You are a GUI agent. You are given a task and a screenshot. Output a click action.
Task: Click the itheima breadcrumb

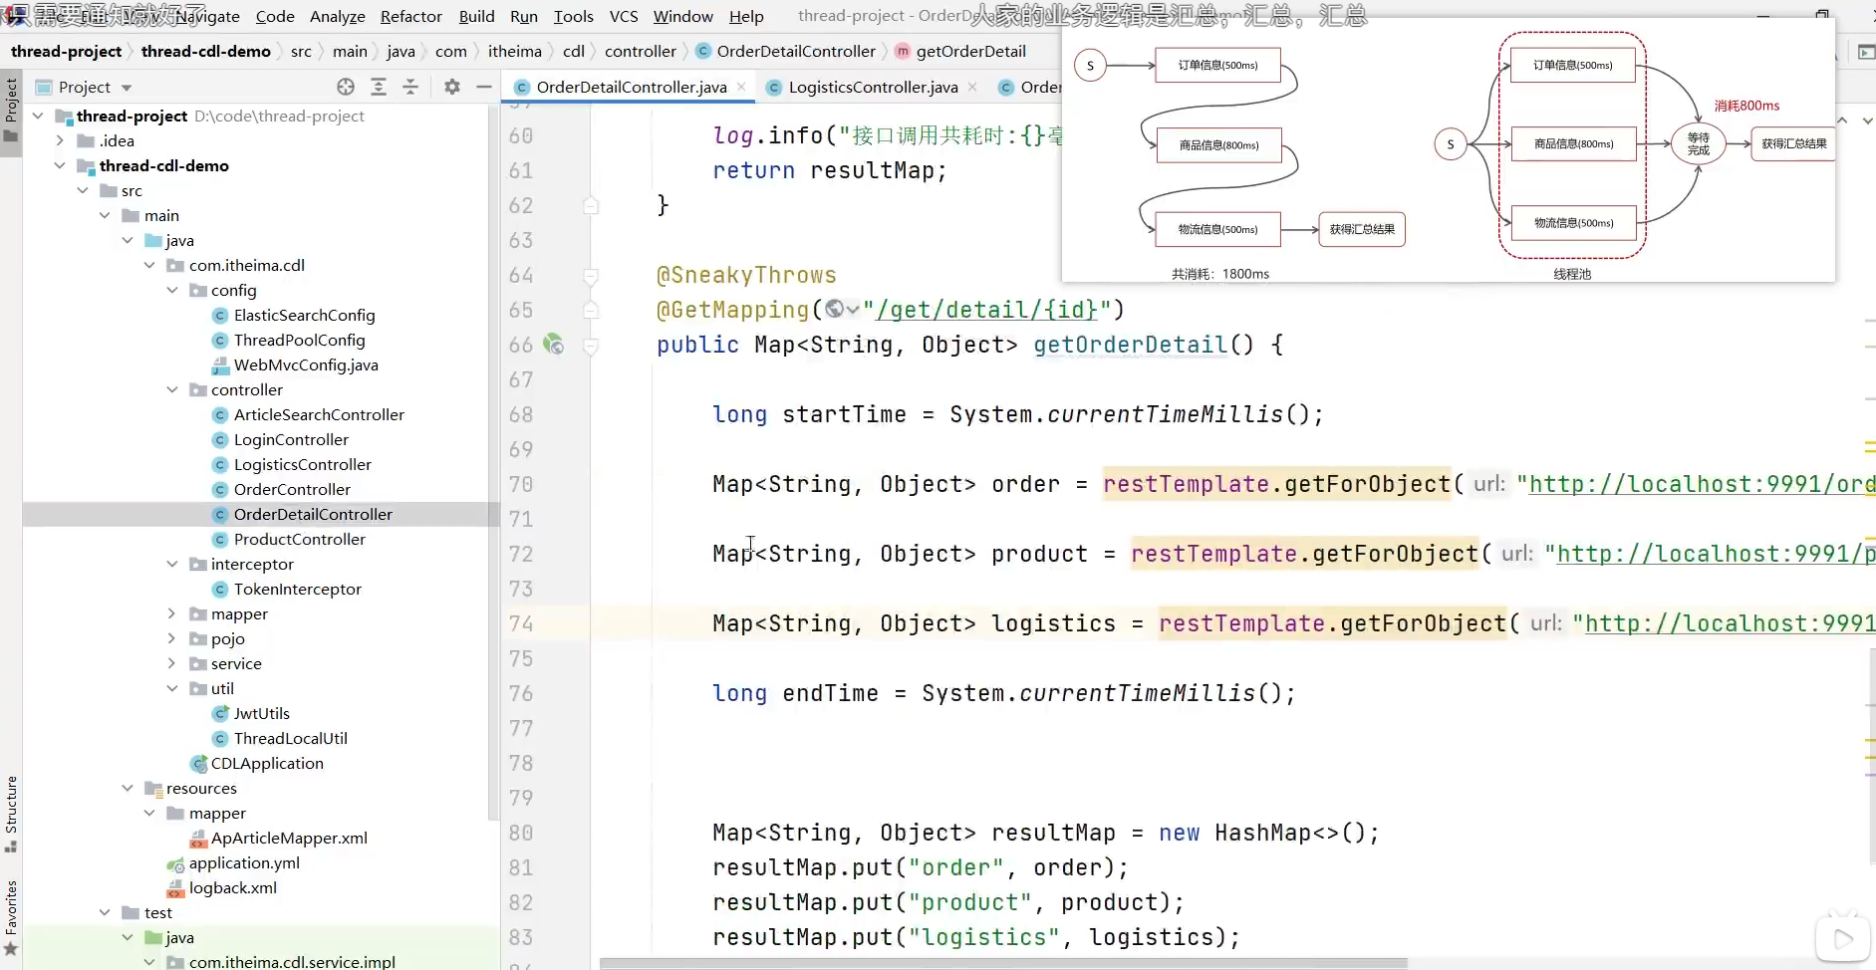515,51
